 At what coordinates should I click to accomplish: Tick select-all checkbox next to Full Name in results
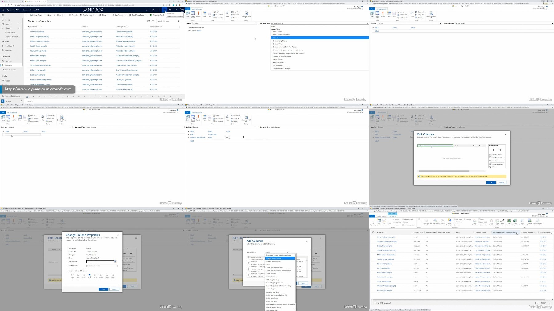(373, 233)
